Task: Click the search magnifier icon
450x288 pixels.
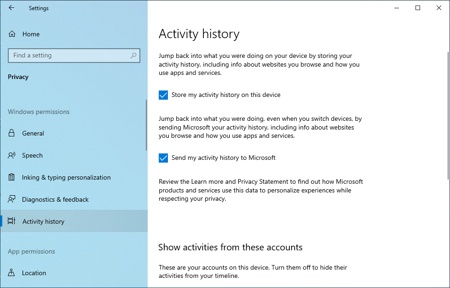Action: [133, 56]
